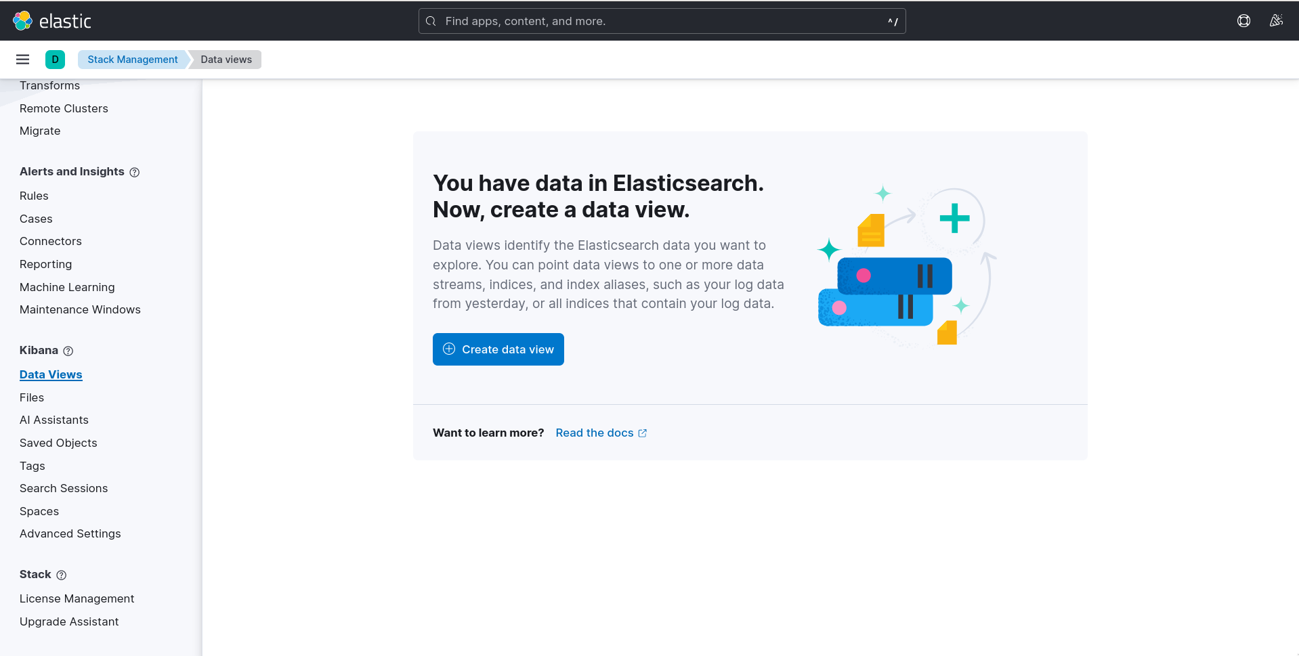Open Spaces management
Screen dimensions: 1299x656
click(x=39, y=511)
